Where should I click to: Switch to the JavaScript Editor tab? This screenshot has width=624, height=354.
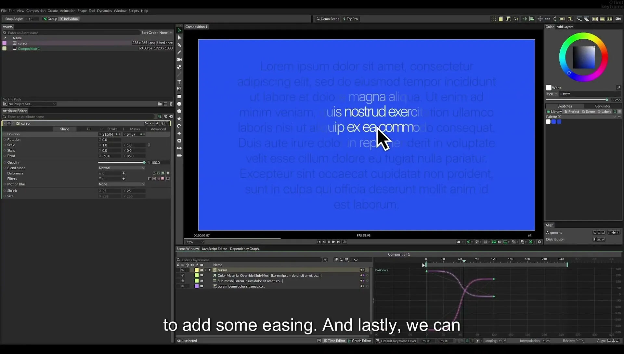coord(214,249)
